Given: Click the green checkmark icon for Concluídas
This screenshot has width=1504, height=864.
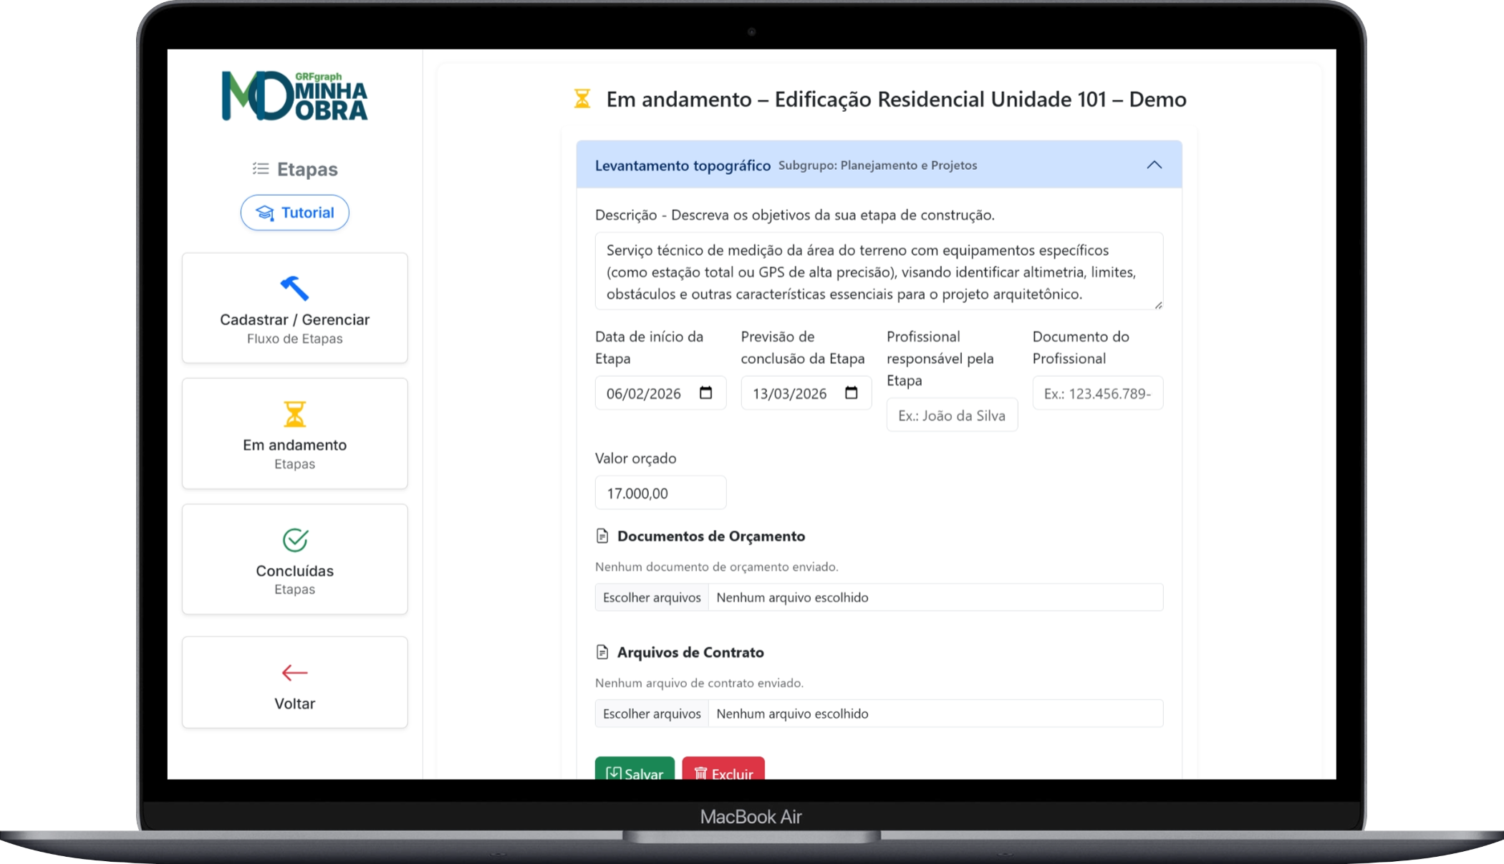Looking at the screenshot, I should pos(294,539).
